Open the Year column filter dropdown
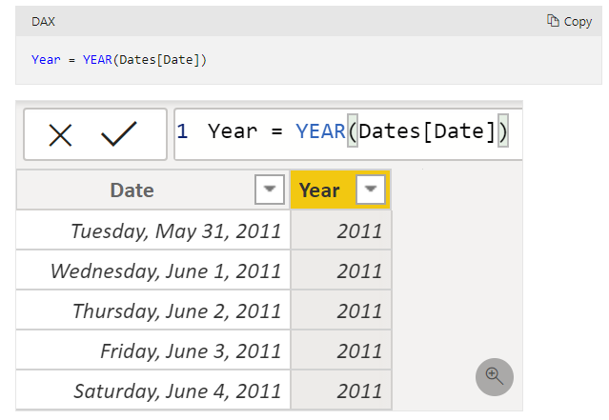The height and width of the screenshot is (420, 609). 371,190
